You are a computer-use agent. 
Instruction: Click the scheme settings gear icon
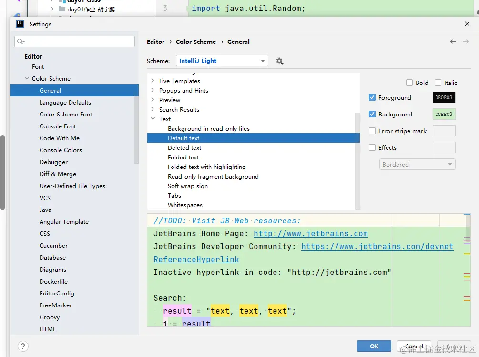tap(279, 61)
